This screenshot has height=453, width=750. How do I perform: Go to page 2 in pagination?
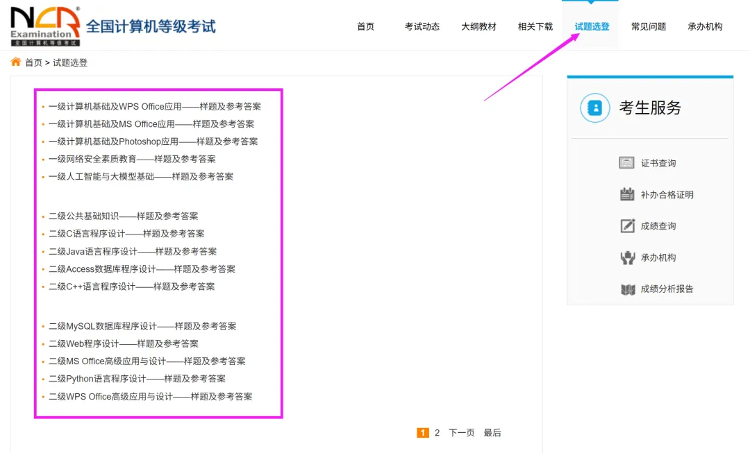(x=437, y=432)
